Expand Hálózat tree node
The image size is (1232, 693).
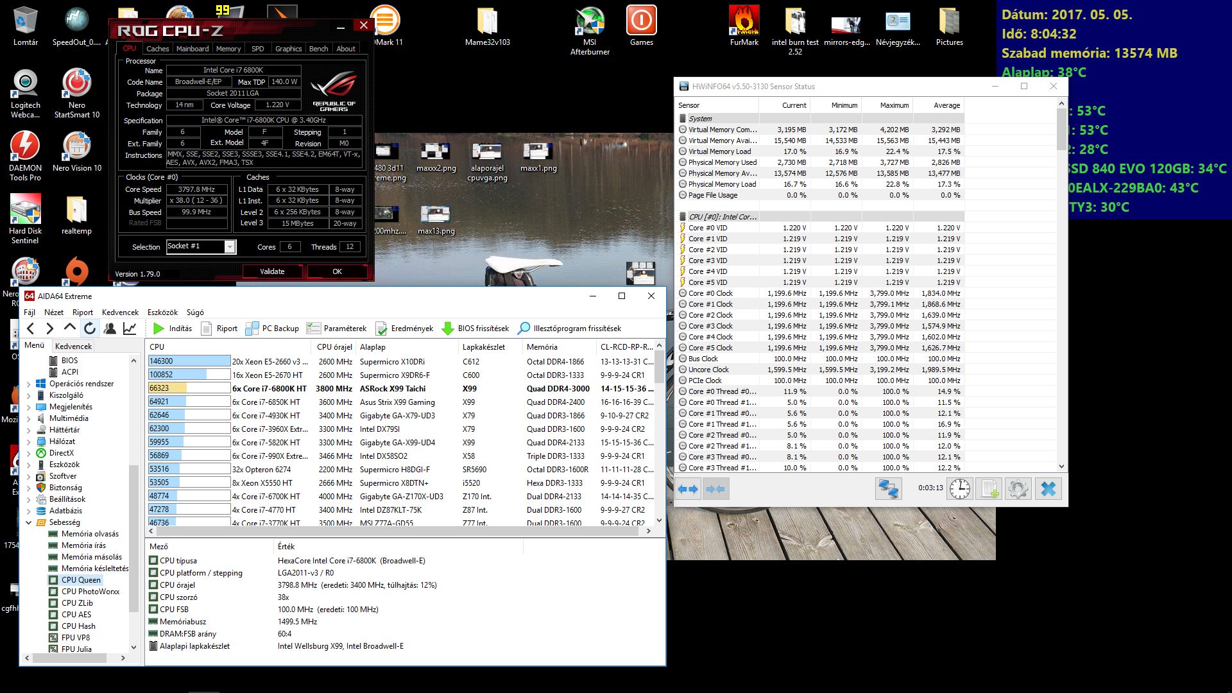pos(28,441)
